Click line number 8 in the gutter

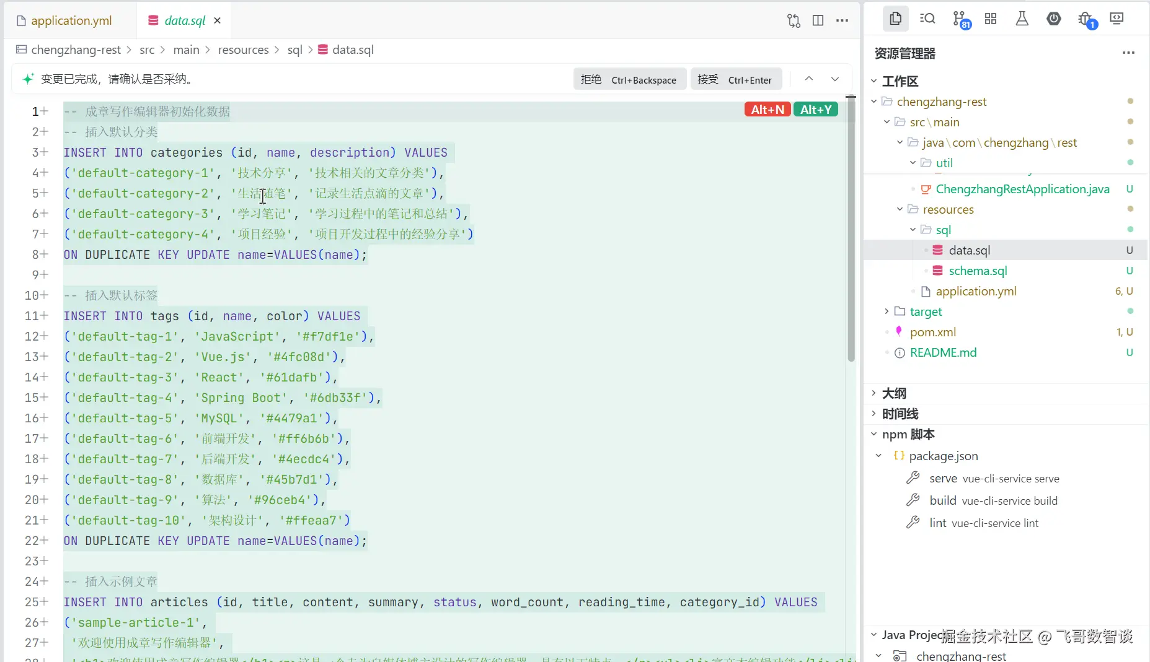coord(36,255)
